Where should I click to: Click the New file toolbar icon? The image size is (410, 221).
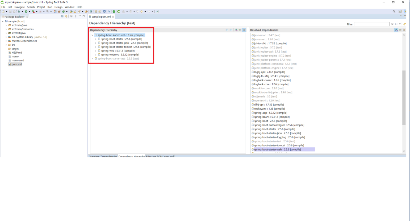tap(3, 11)
